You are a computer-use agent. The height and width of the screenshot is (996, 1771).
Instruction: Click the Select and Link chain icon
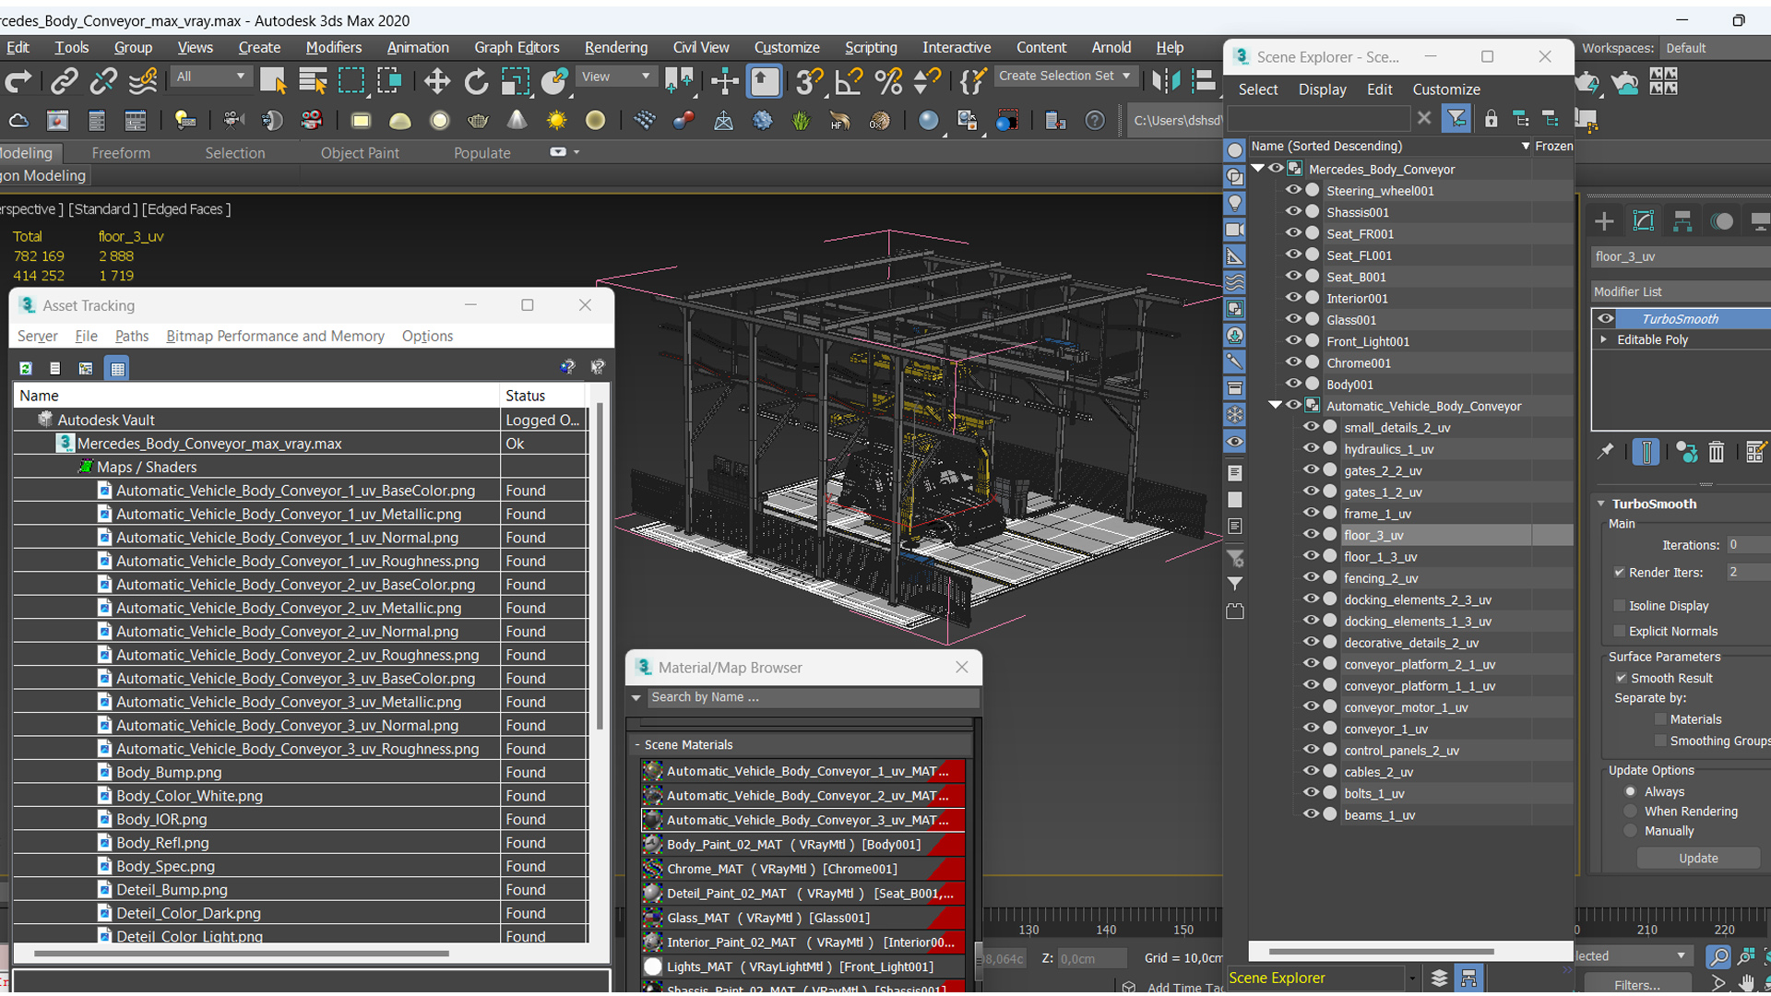[x=64, y=82]
